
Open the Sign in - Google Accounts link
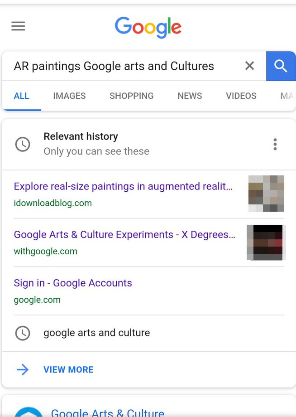click(x=73, y=283)
